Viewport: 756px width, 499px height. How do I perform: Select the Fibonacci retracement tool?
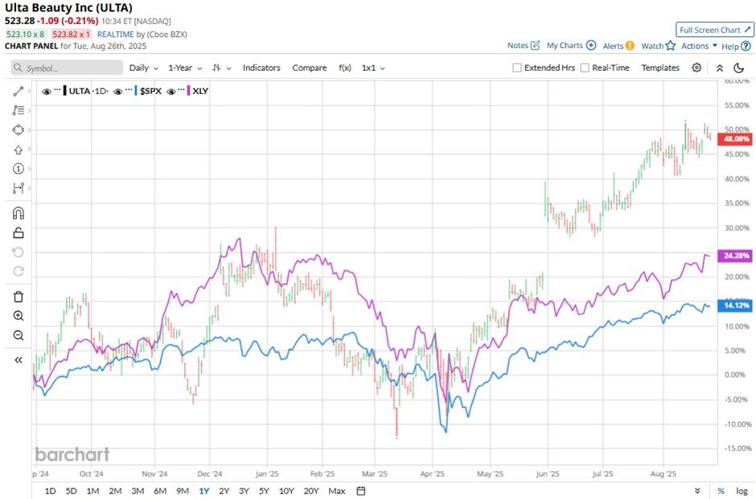point(18,110)
